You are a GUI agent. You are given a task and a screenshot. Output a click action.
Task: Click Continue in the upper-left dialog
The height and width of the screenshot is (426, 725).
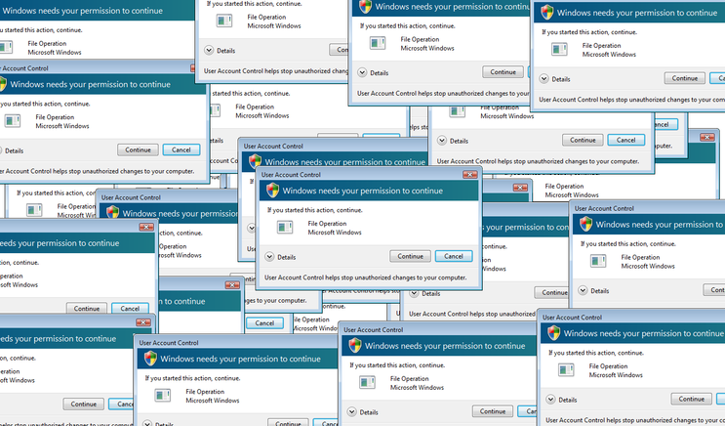138,149
